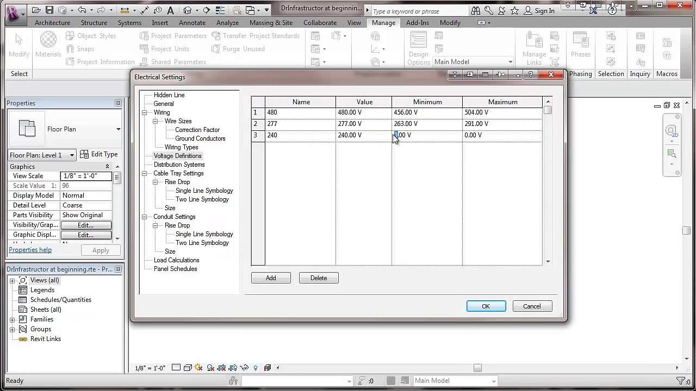
Task: Click Delete in Electrical Settings dialog
Action: coord(319,278)
